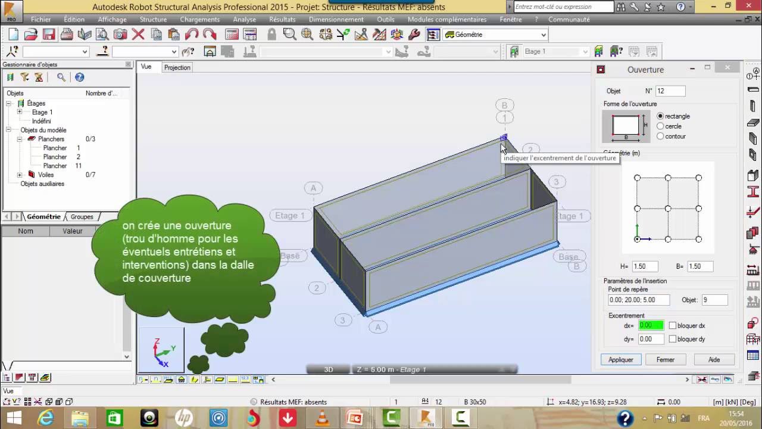Open the Fichier menu
The image size is (762, 429).
[41, 20]
